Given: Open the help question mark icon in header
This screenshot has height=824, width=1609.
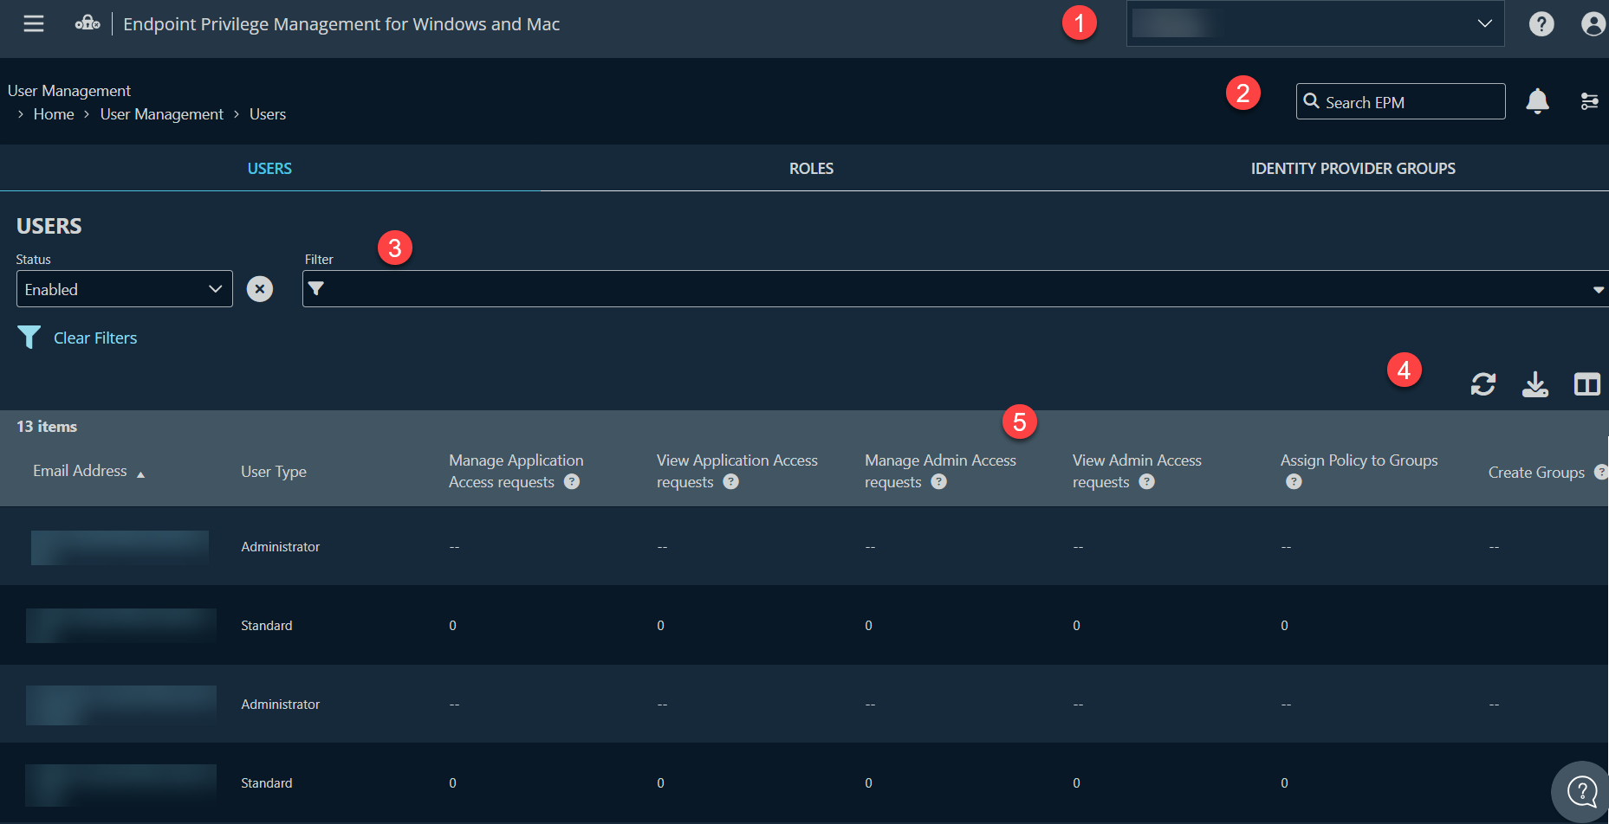Looking at the screenshot, I should click(x=1541, y=24).
